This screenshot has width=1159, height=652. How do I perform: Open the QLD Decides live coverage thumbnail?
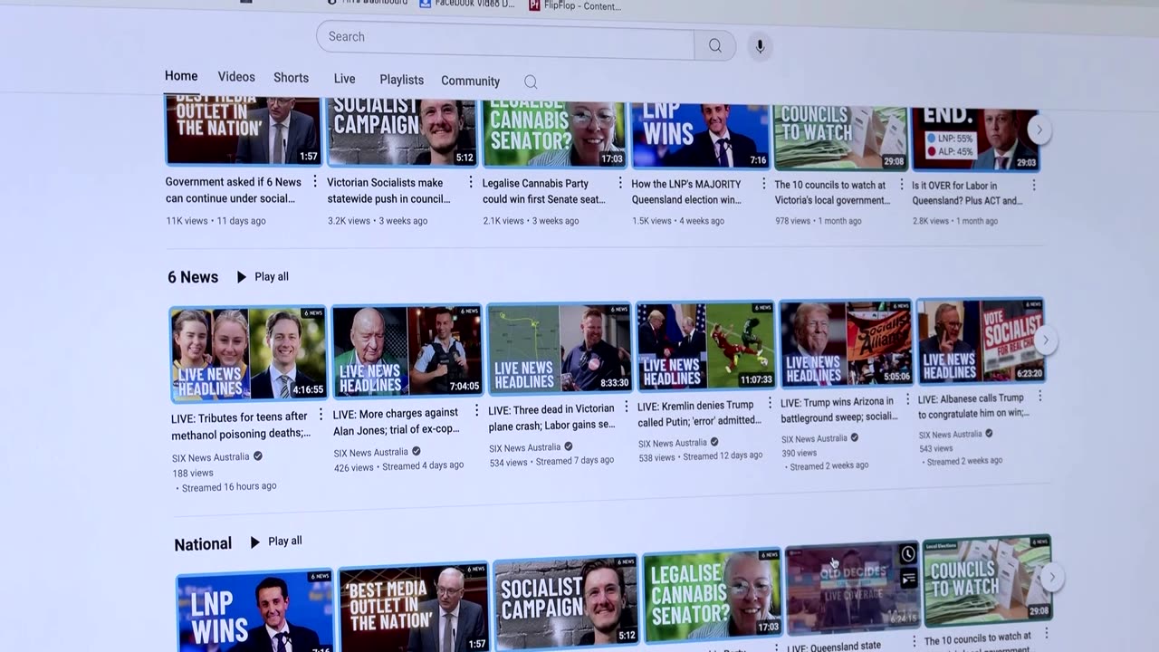[852, 588]
